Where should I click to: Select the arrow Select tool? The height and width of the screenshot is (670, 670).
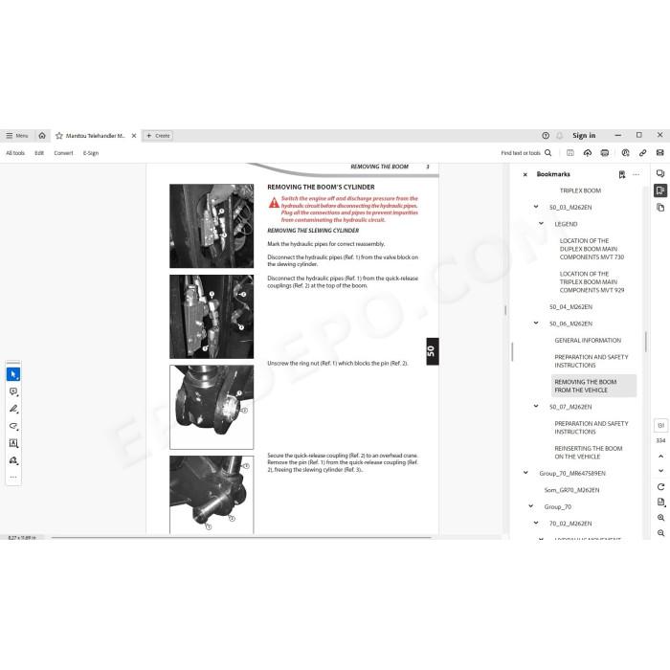pyautogui.click(x=13, y=374)
